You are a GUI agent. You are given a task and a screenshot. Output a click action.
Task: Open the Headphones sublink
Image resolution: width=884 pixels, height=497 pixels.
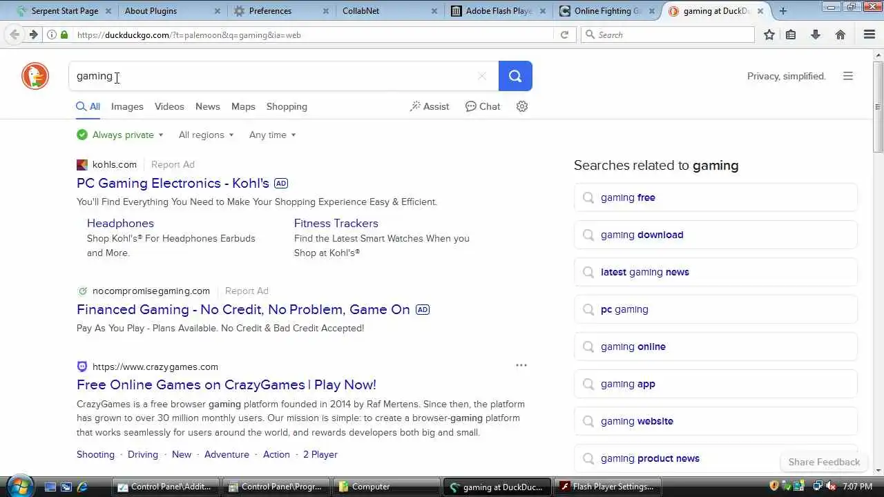(x=120, y=223)
